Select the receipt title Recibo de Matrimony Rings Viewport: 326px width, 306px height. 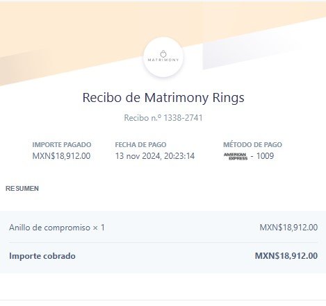pos(163,97)
